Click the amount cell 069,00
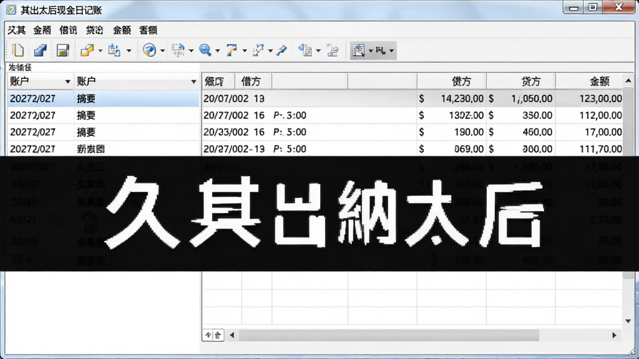This screenshot has height=359, width=639. click(x=469, y=149)
